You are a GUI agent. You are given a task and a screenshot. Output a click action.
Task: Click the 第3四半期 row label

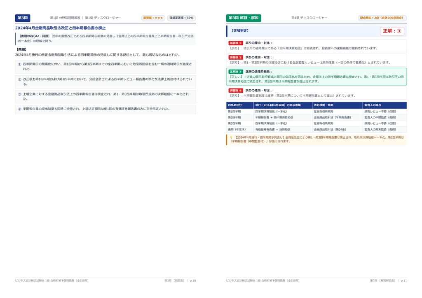234,123
